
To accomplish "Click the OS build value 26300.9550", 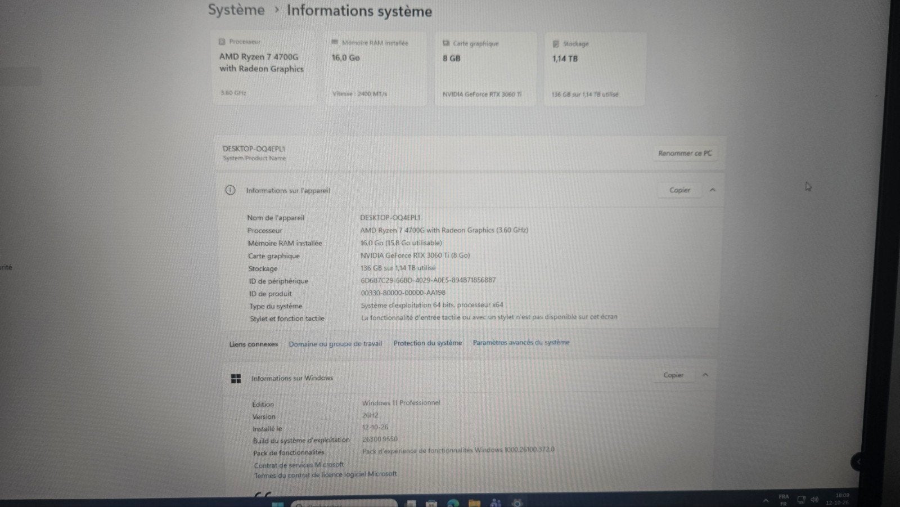I will click(380, 439).
